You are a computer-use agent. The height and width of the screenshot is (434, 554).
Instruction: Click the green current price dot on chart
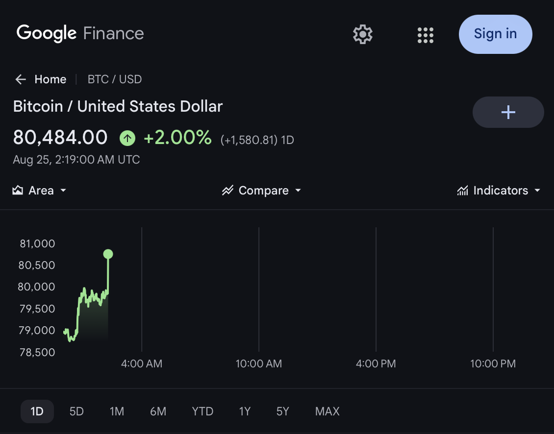[x=108, y=254]
